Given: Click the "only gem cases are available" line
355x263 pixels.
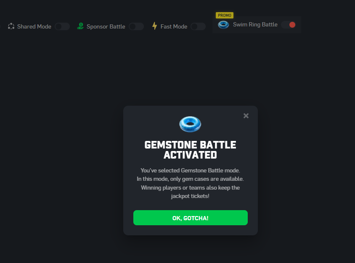Looking at the screenshot, I should [x=190, y=179].
